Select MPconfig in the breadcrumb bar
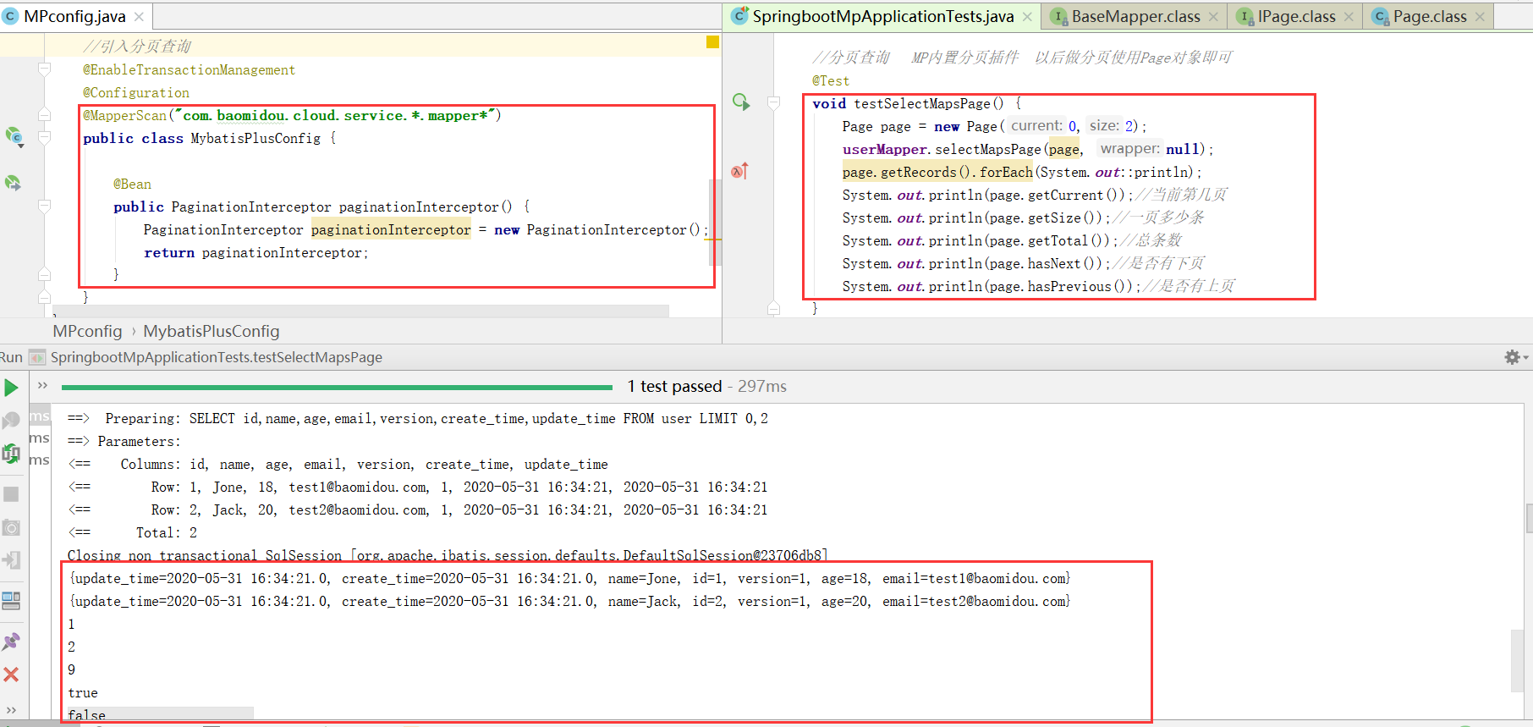The height and width of the screenshot is (727, 1533). tap(87, 331)
